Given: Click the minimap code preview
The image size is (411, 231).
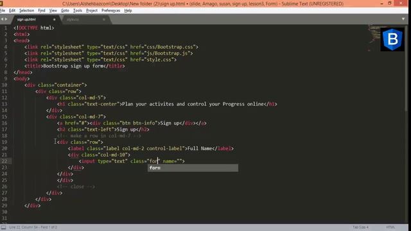Looking at the screenshot, I should (373, 38).
